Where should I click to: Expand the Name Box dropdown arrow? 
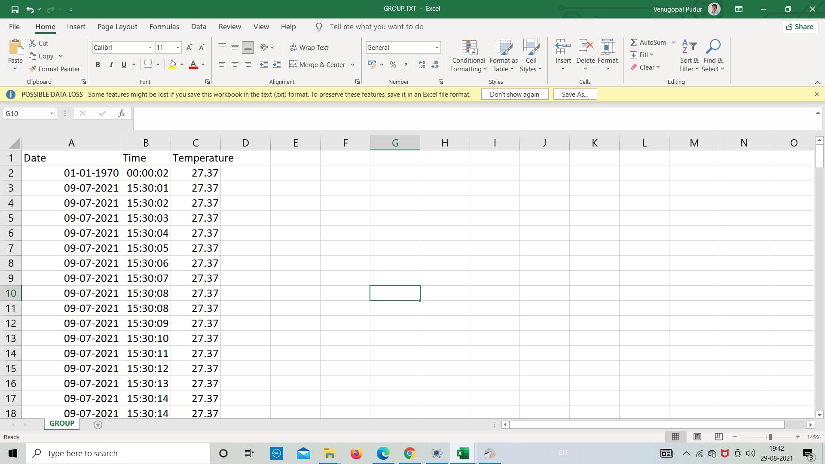(52, 113)
